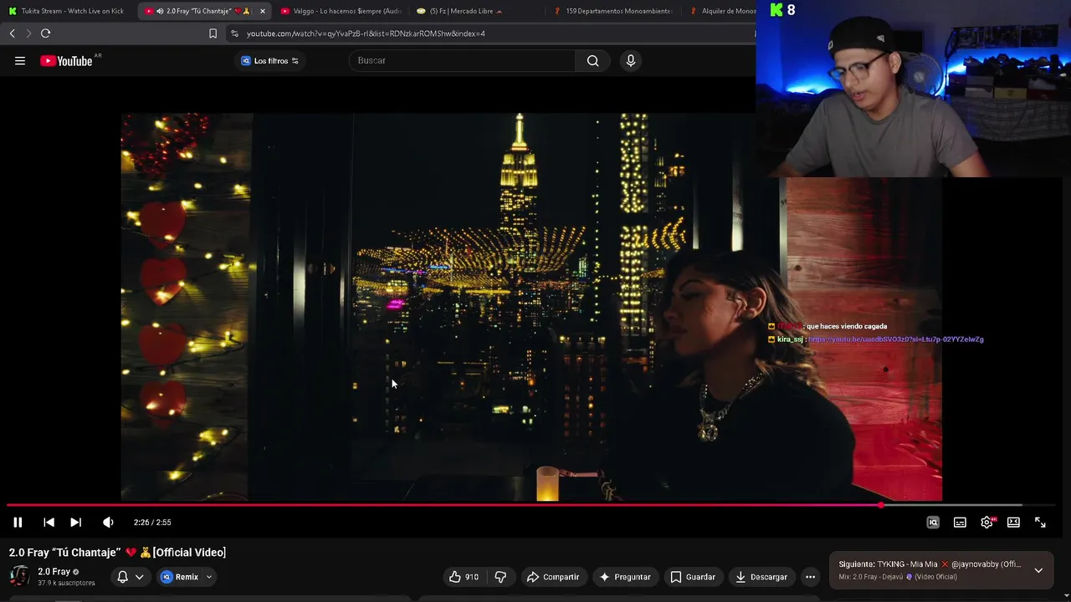The image size is (1071, 602).
Task: Go to the previous video
Action: point(49,523)
